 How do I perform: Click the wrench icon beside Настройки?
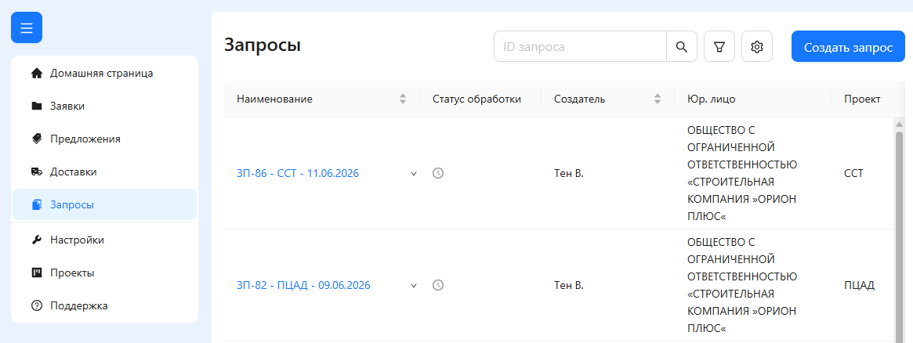click(x=37, y=240)
